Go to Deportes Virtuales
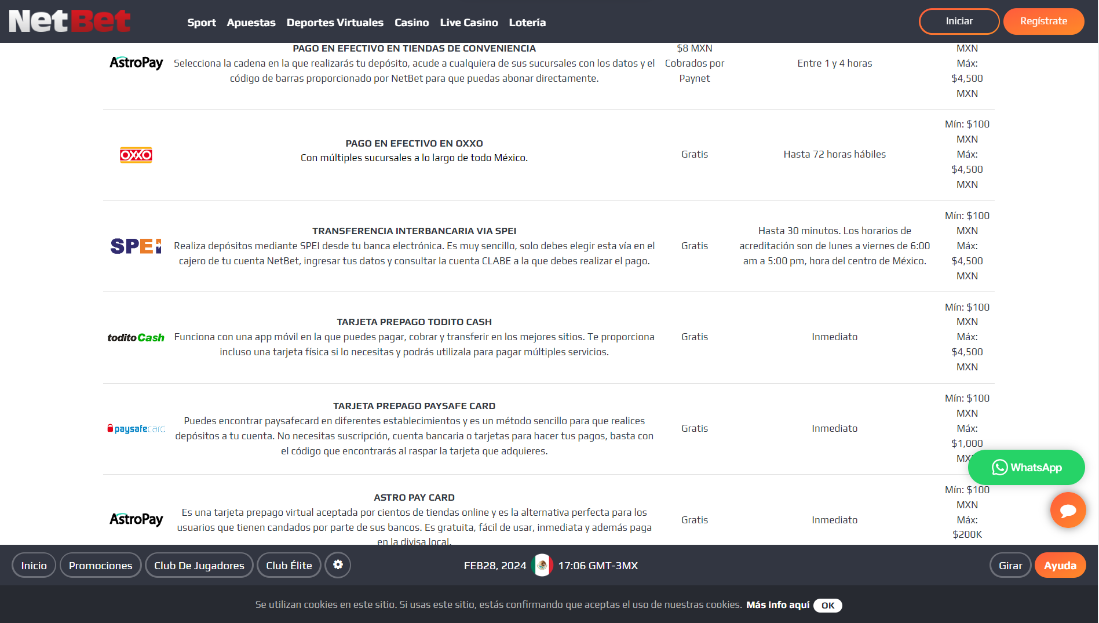The width and height of the screenshot is (1099, 623). 335,22
